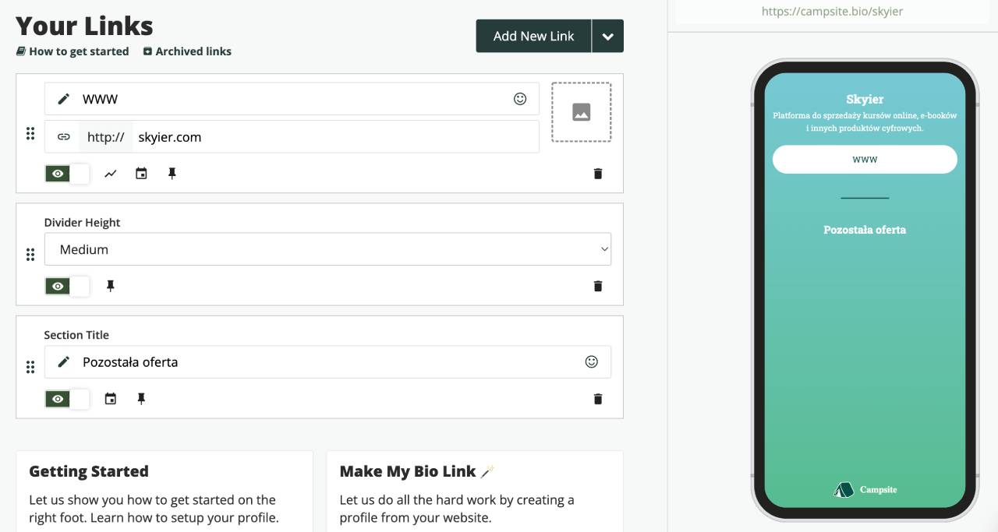Toggle visibility of Pozostała oferta section

point(67,399)
